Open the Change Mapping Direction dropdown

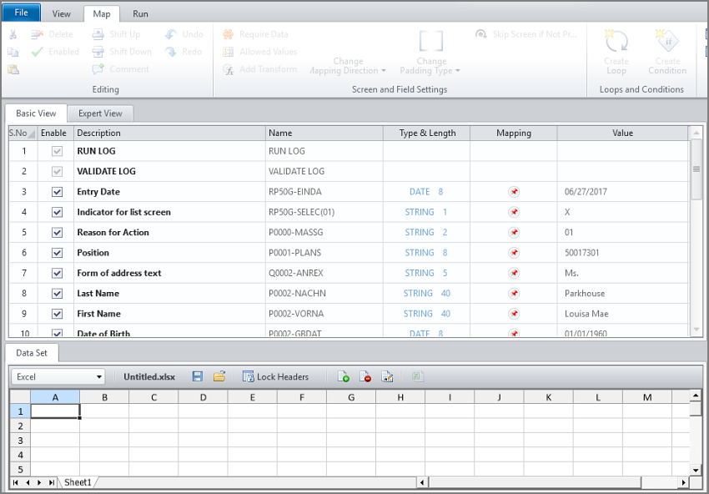click(348, 66)
